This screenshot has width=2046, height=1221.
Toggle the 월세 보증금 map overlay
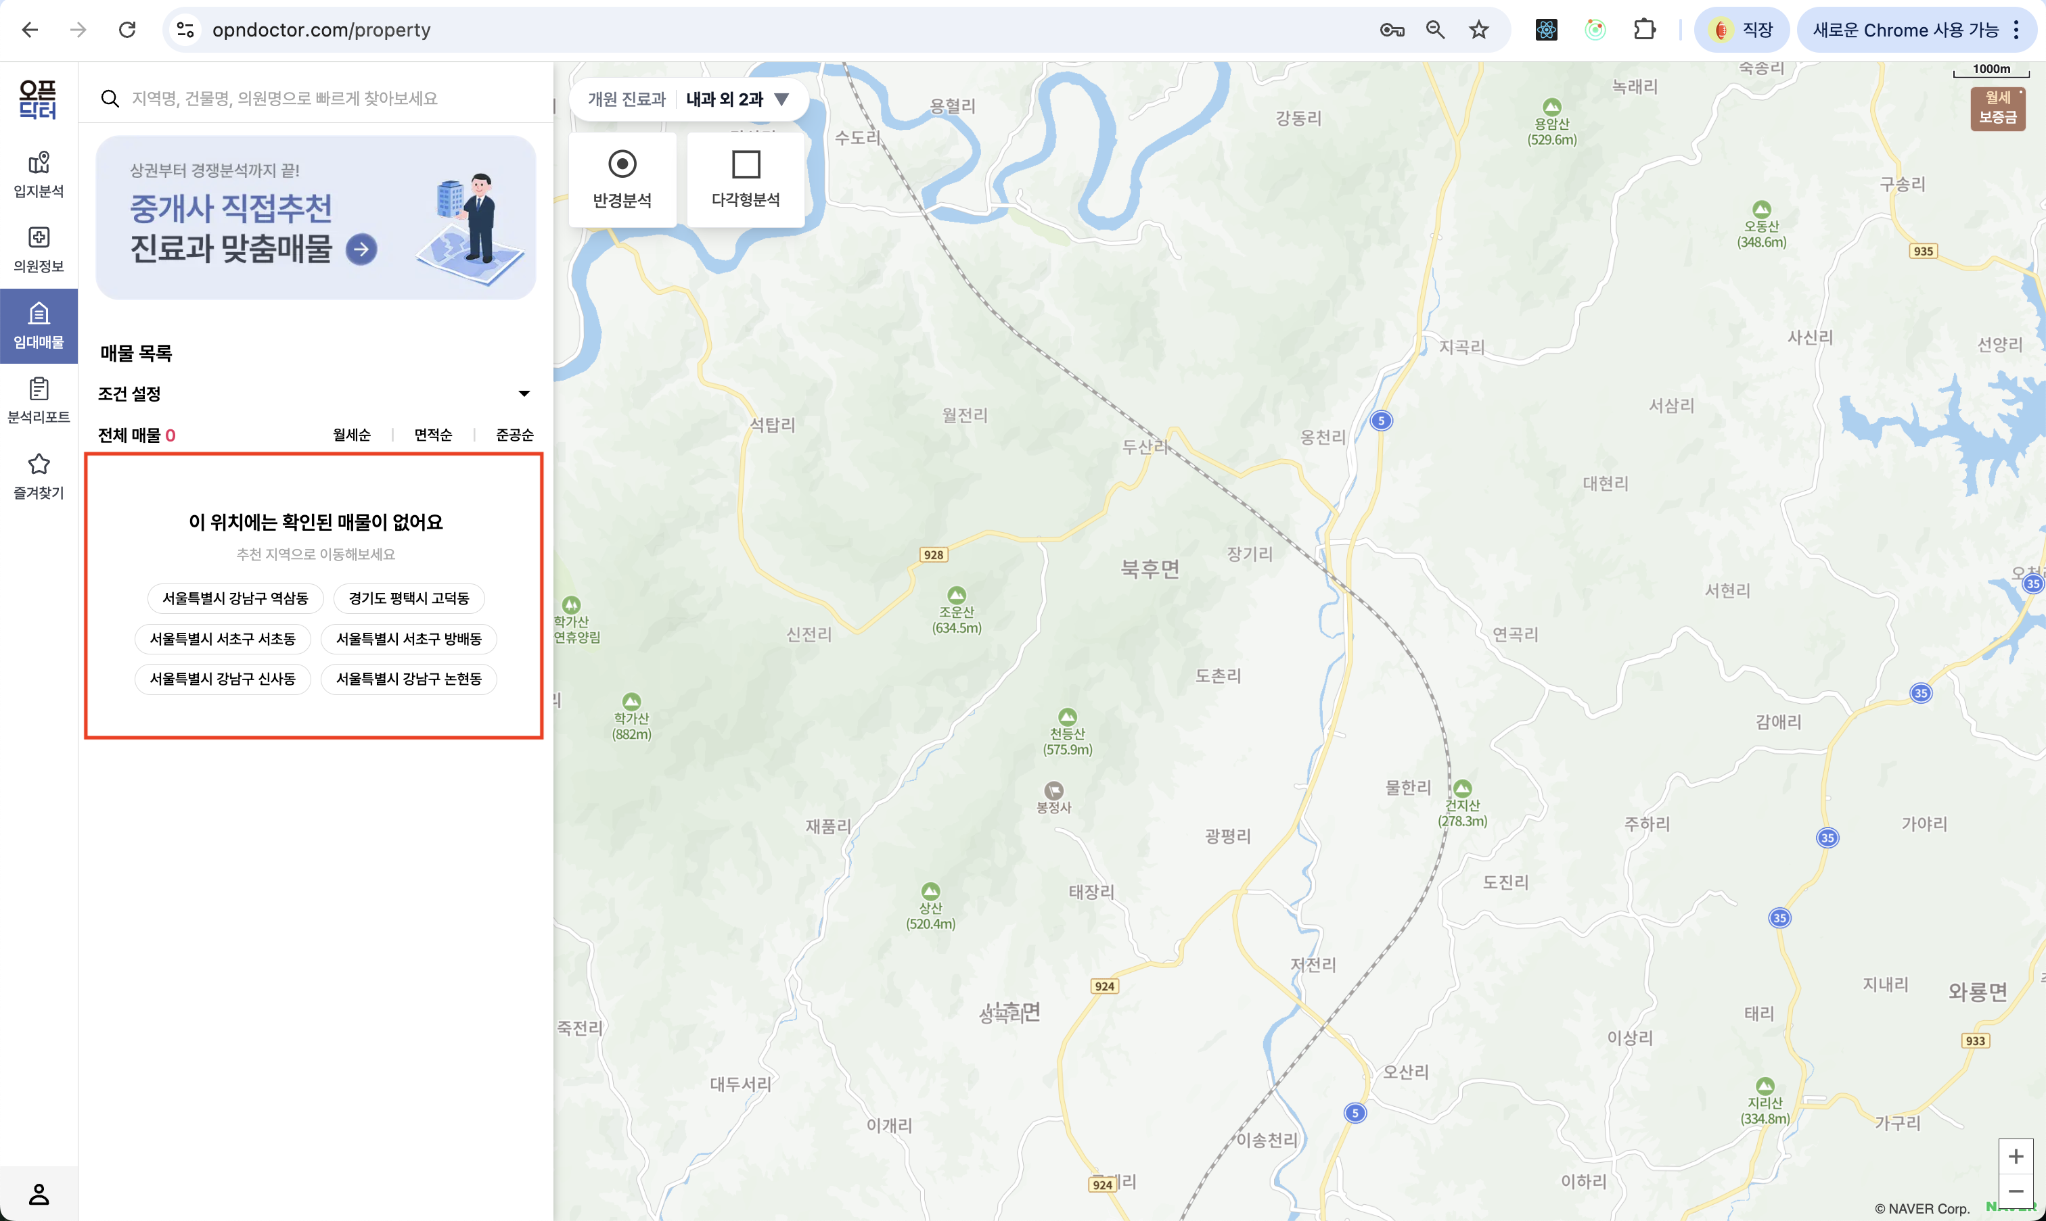(1997, 107)
